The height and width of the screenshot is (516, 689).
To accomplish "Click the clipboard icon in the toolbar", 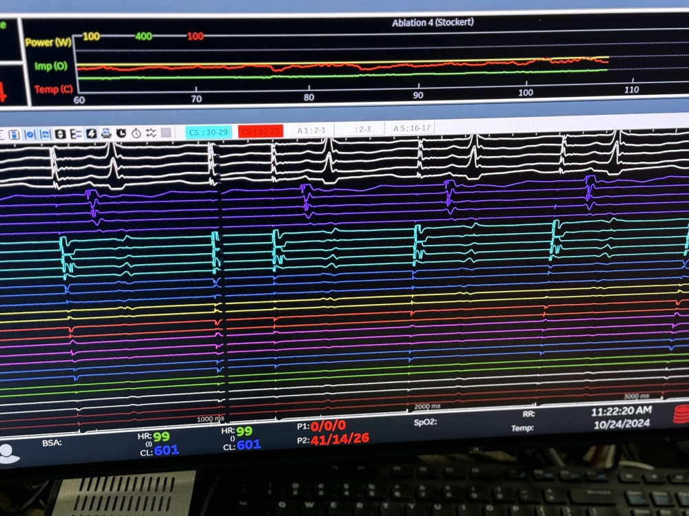I will coord(14,134).
